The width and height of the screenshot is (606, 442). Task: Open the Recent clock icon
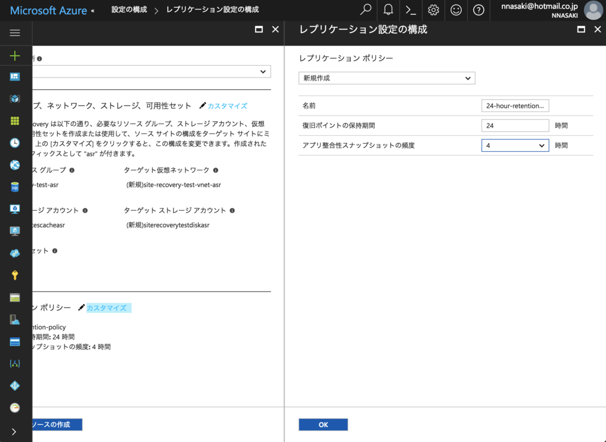tap(15, 143)
